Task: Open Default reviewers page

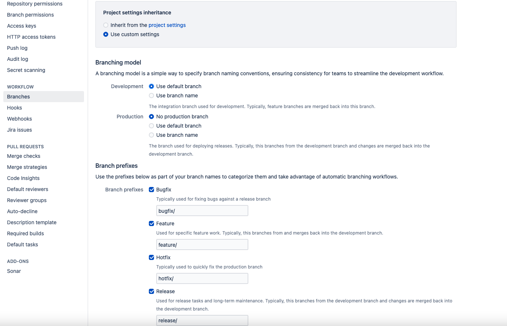Action: click(28, 189)
